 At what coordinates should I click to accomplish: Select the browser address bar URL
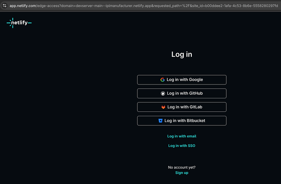pyautogui.click(x=144, y=6)
